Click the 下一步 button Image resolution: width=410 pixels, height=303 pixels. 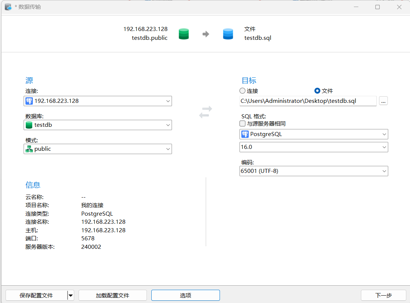click(x=383, y=295)
